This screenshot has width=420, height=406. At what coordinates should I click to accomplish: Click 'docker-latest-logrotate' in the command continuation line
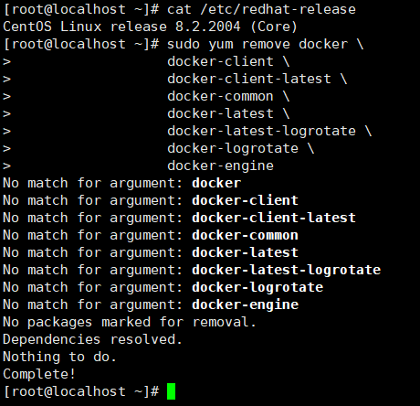(261, 131)
